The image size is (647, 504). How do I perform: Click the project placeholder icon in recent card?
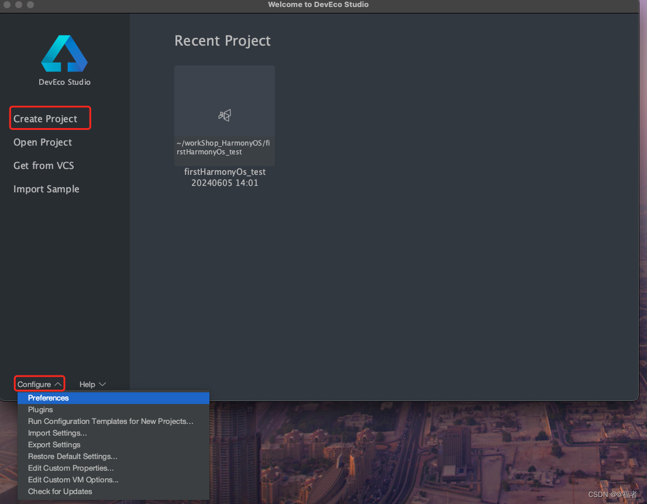pos(225,115)
